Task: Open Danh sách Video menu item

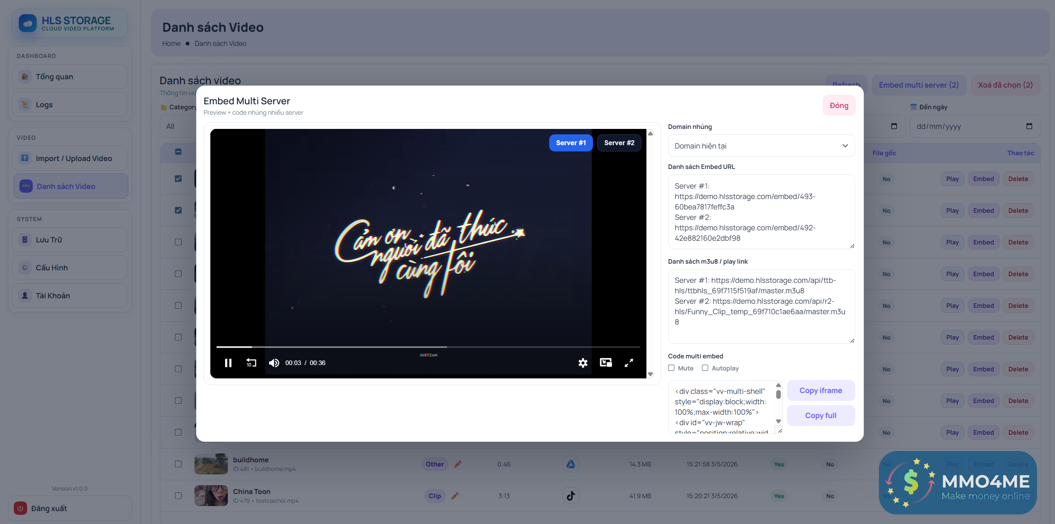Action: point(71,186)
